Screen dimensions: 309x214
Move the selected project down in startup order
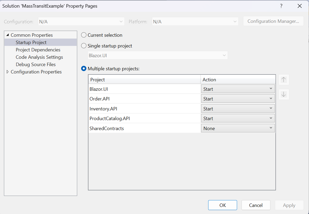[x=284, y=94]
